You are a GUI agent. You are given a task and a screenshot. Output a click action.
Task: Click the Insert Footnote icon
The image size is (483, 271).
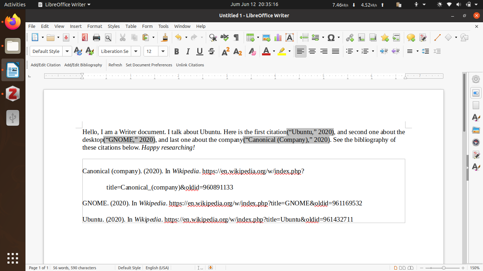[x=361, y=37]
